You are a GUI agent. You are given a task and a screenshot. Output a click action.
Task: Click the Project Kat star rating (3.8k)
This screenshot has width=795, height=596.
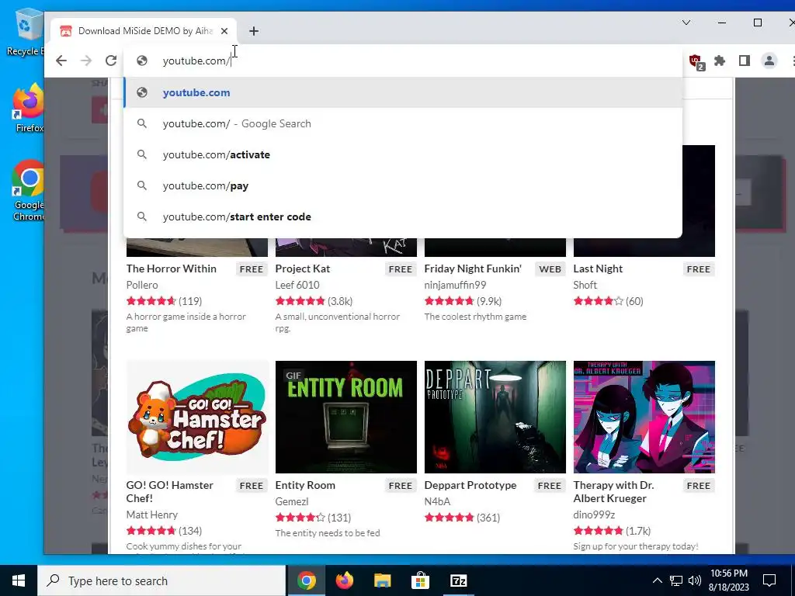click(x=314, y=301)
